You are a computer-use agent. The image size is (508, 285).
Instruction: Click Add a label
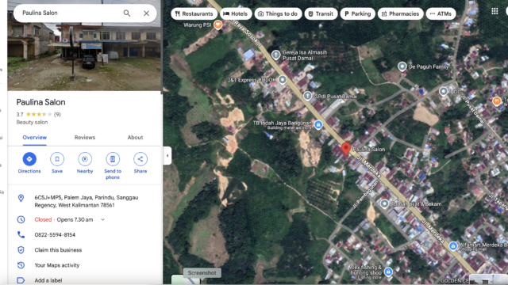click(48, 280)
